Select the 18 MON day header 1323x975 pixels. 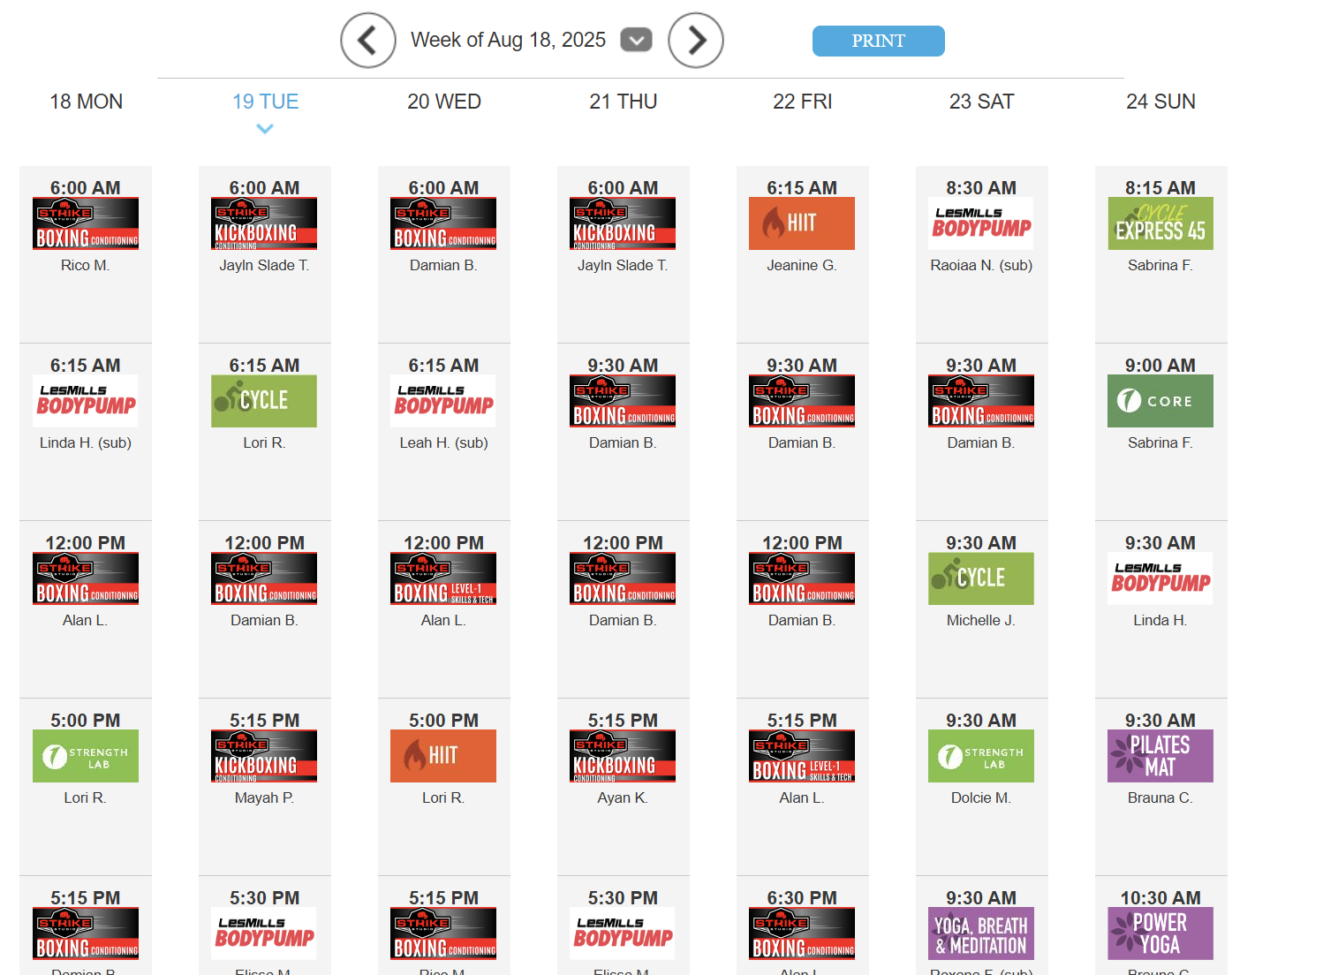[x=86, y=102]
